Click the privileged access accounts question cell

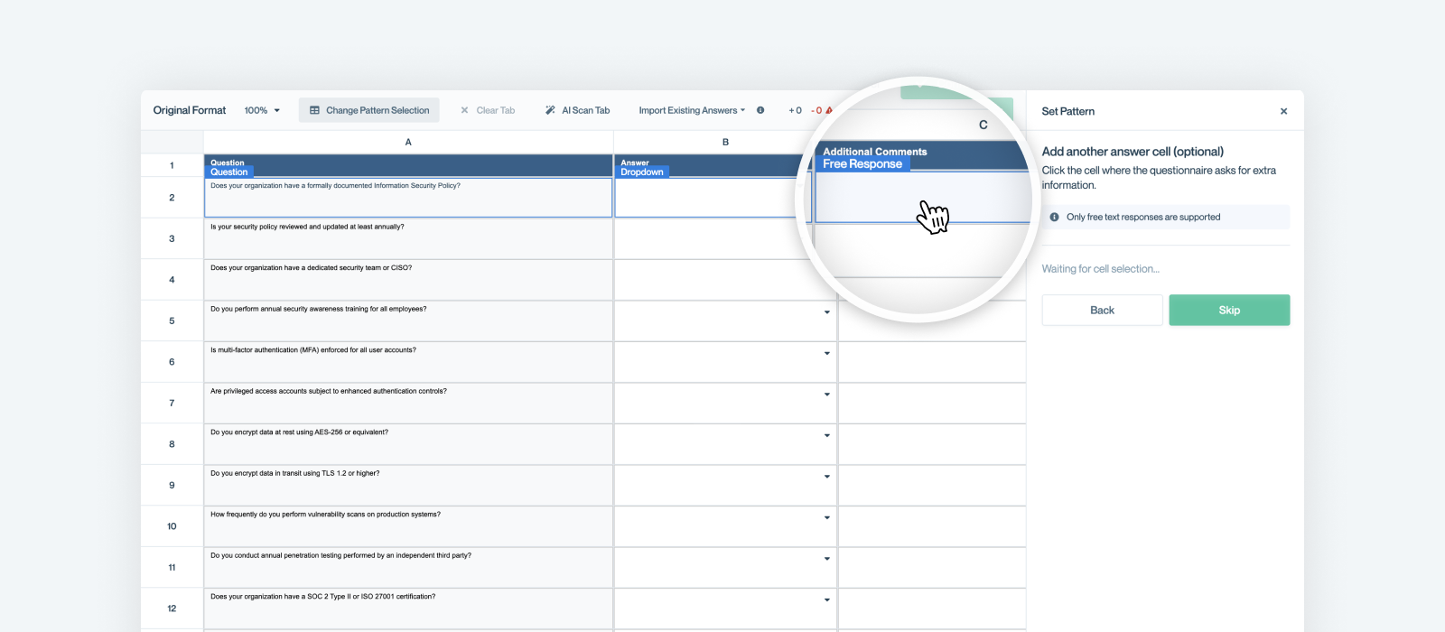pyautogui.click(x=408, y=403)
